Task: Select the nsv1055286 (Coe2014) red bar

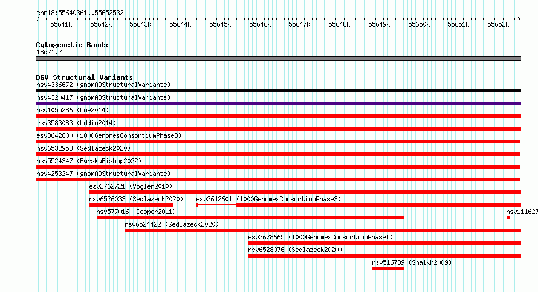Action: (x=278, y=116)
